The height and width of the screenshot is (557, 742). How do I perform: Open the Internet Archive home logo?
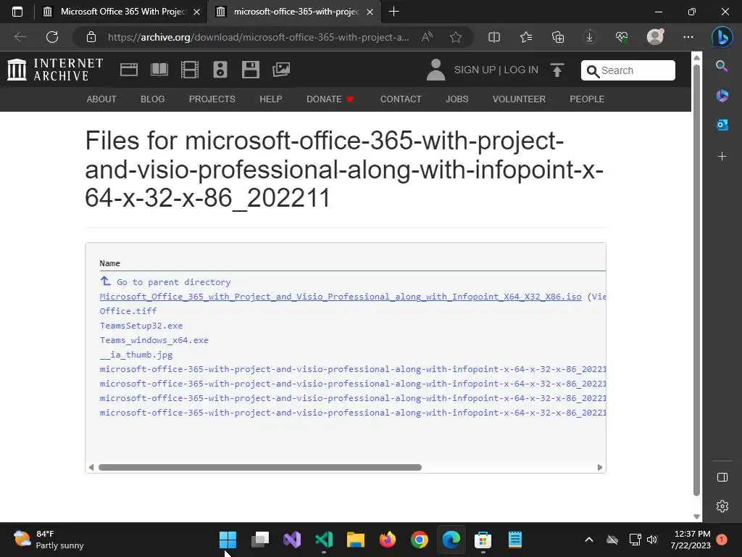coord(55,70)
